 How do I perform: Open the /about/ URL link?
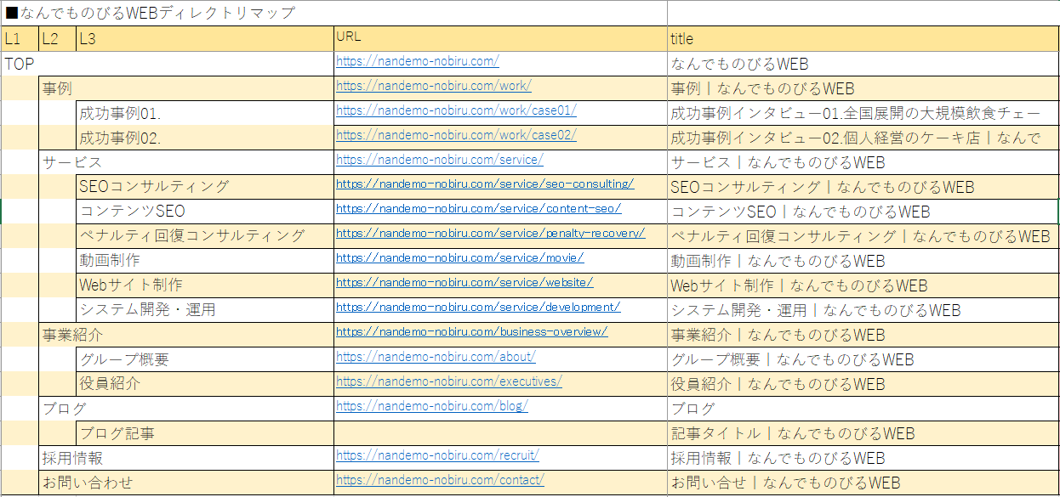tap(436, 357)
